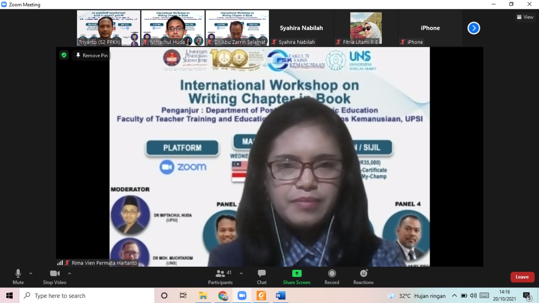Expand the arrow beside Participants
The height and width of the screenshot is (303, 539).
pos(241,274)
